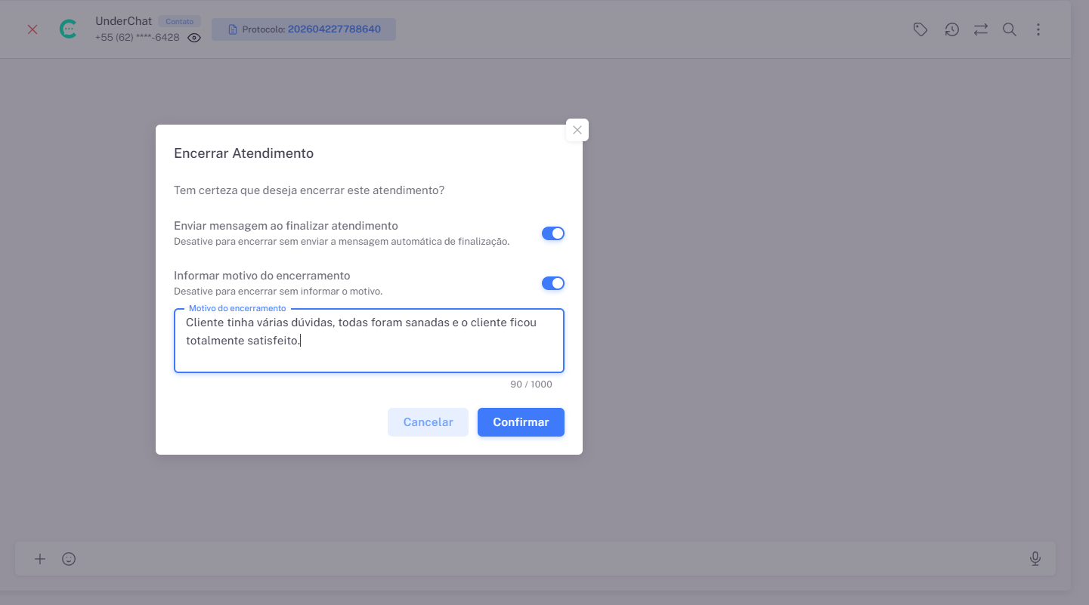Viewport: 1089px width, 605px height.
Task: Click the transfer arrows icon
Action: click(x=981, y=29)
